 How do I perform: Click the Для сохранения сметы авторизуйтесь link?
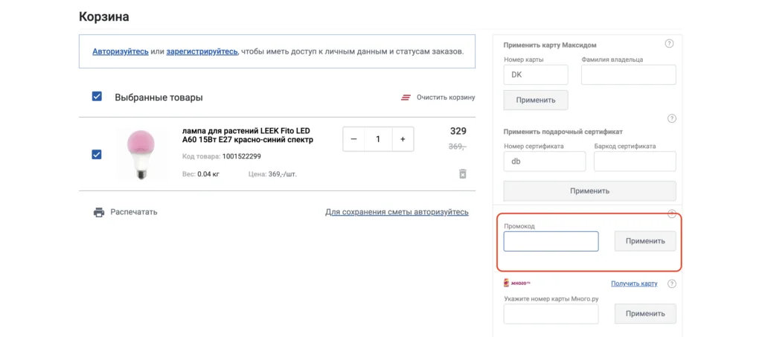tap(397, 212)
